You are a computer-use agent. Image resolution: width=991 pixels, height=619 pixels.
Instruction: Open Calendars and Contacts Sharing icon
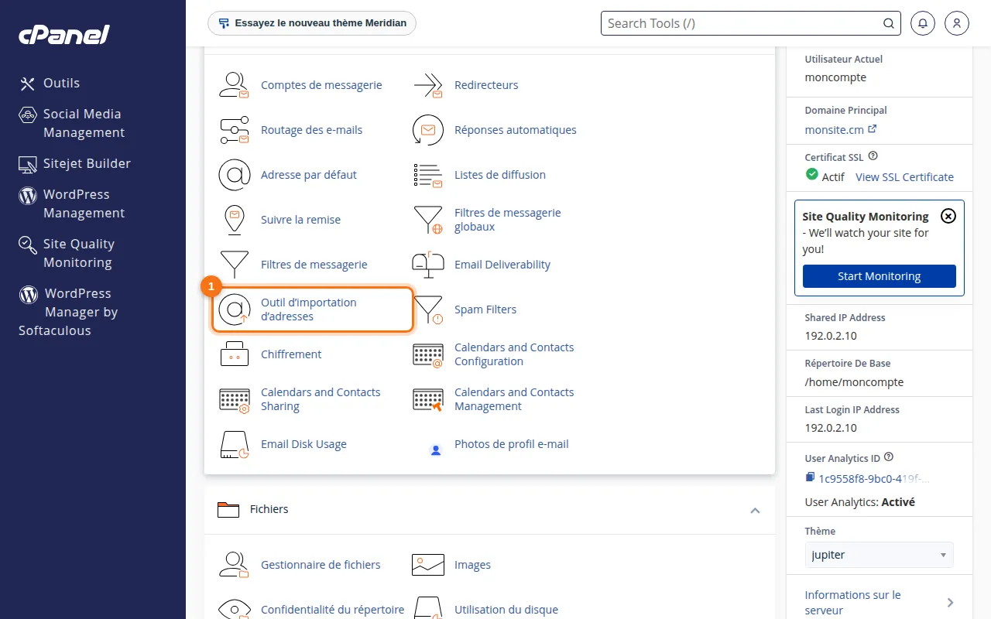click(234, 399)
